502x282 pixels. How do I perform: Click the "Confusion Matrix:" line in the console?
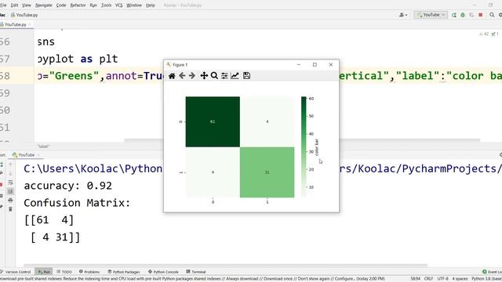point(77,203)
